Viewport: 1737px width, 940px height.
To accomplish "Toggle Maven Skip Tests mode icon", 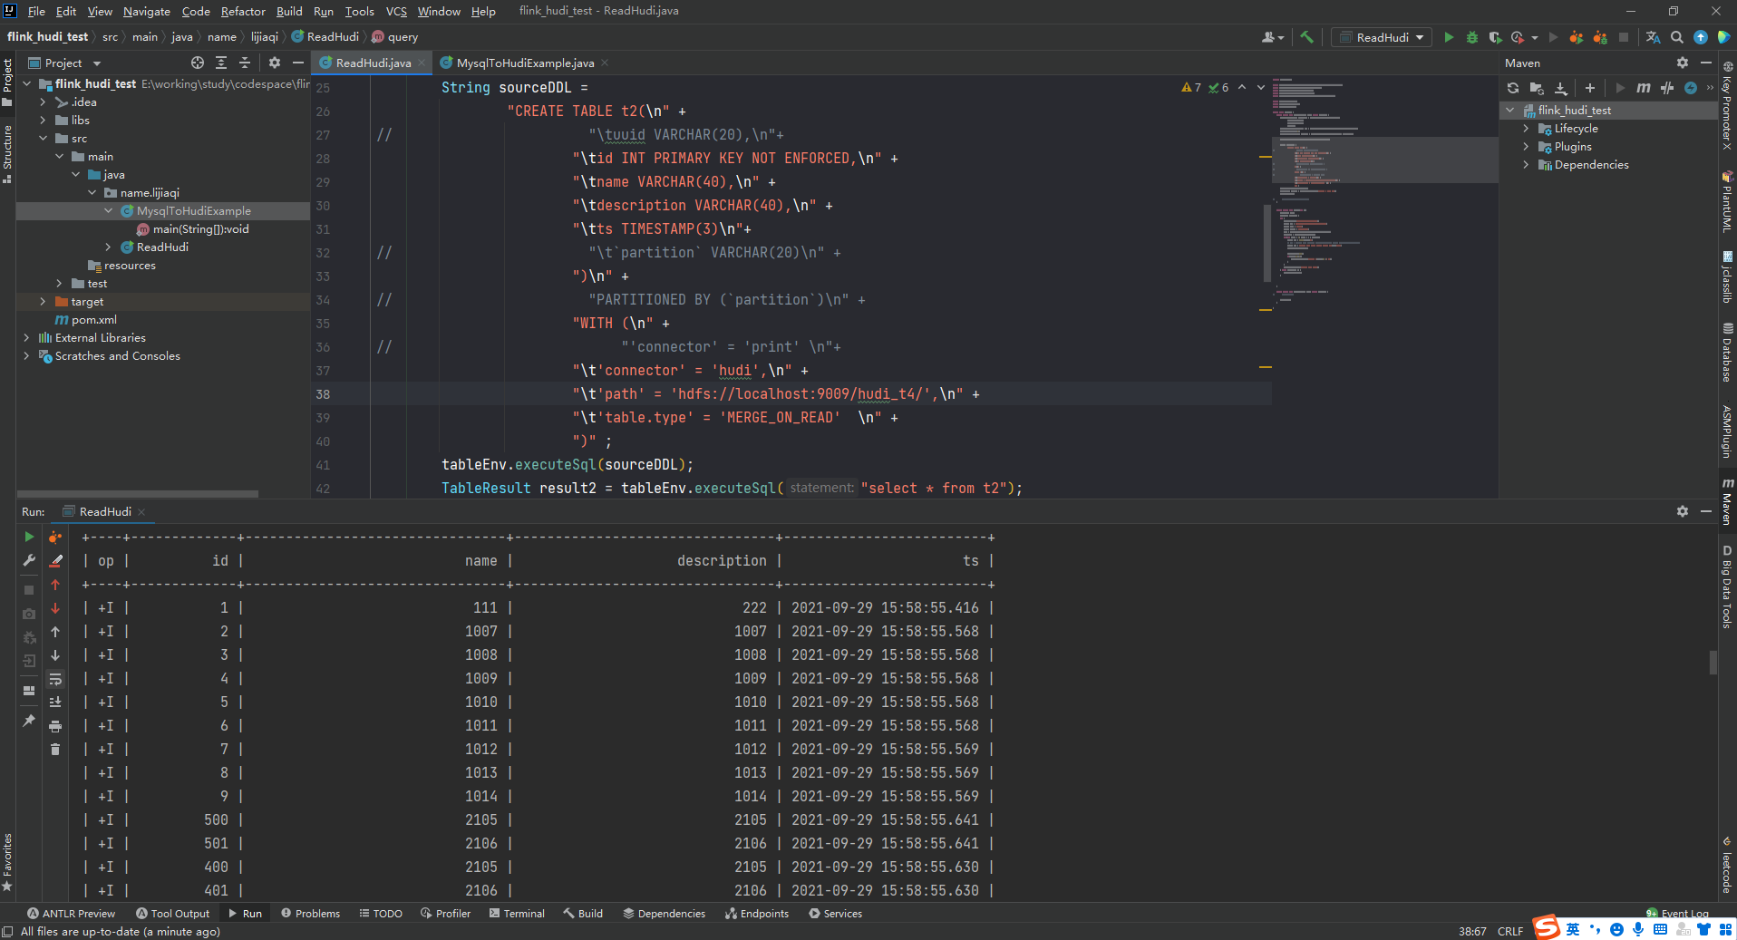I will click(x=1691, y=88).
